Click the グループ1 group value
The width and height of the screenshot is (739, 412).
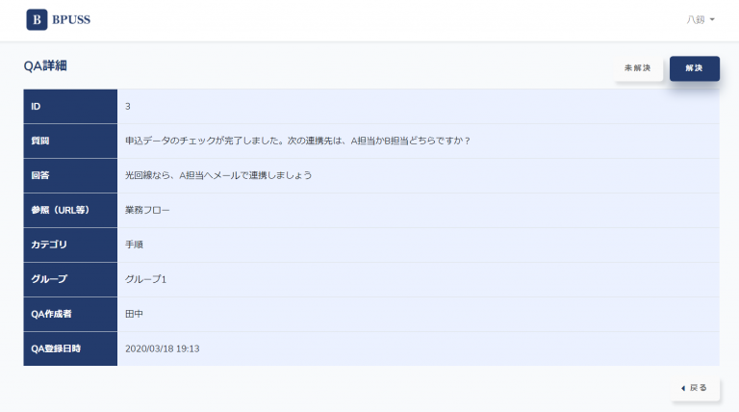(146, 279)
